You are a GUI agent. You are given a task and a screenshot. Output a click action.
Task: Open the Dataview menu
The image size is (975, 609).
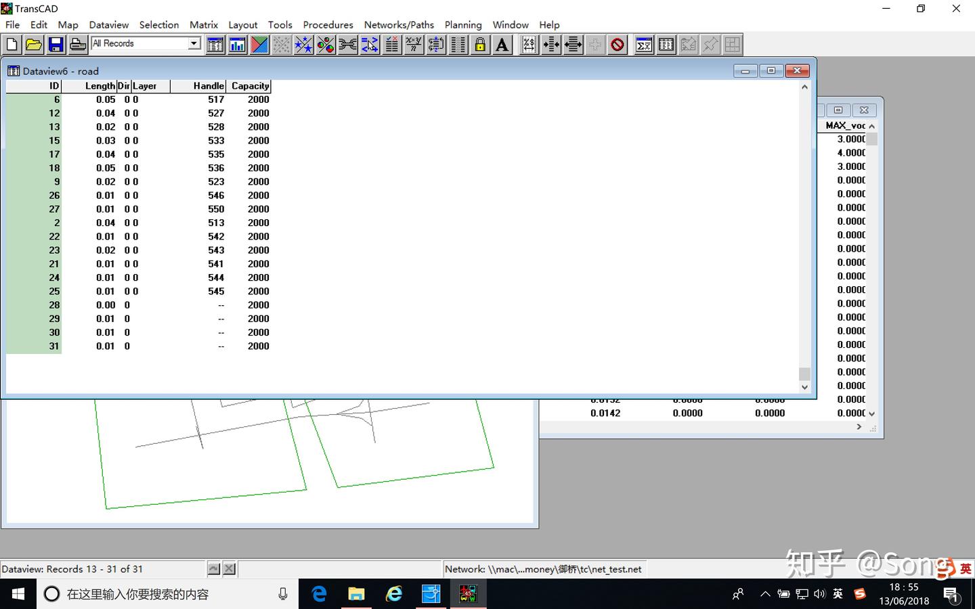coord(108,24)
